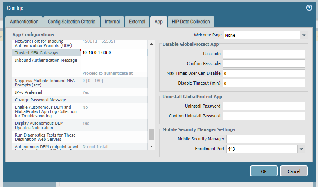Select the IPv6 Preferred row value
Screen dimensions: 318x187
click(114, 92)
